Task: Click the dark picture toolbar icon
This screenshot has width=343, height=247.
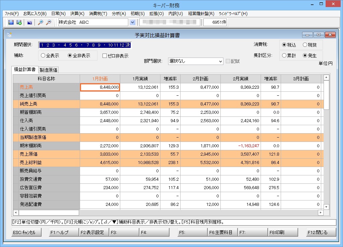Action: 30,22
